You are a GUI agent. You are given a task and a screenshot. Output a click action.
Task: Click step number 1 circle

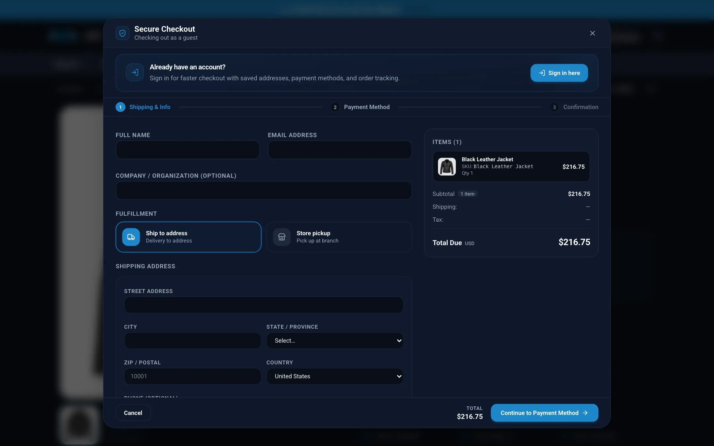pyautogui.click(x=120, y=107)
